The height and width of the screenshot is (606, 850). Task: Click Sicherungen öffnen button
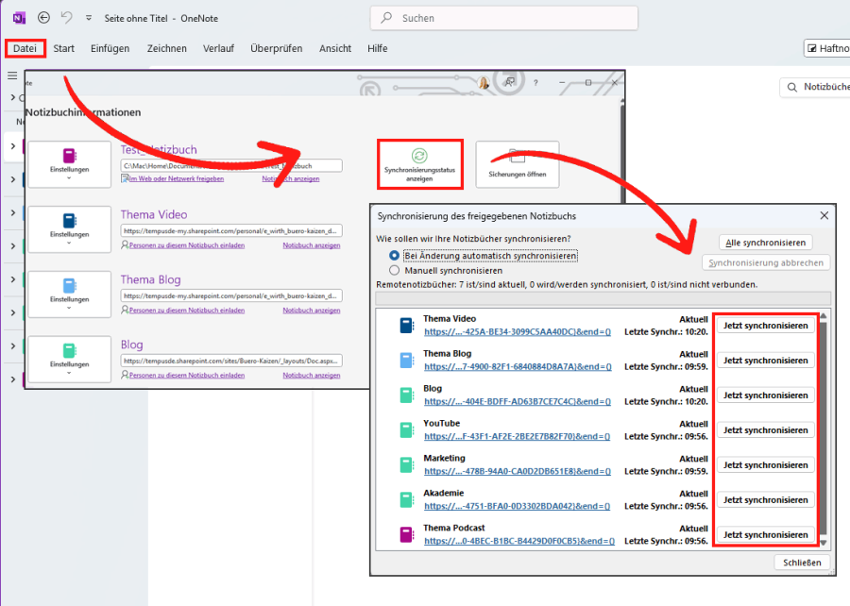click(518, 164)
